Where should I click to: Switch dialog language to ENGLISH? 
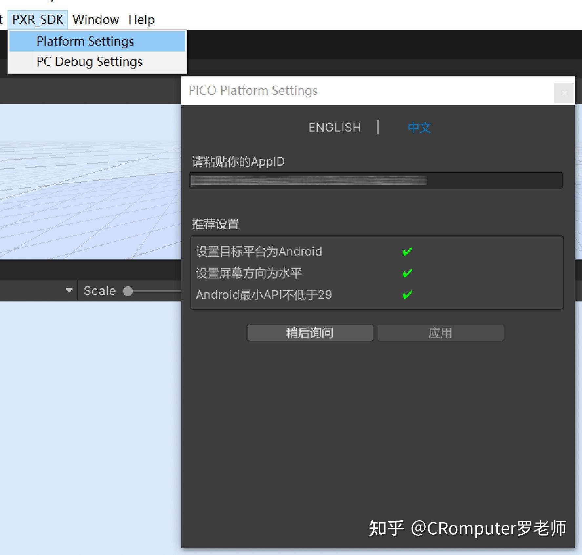point(335,127)
